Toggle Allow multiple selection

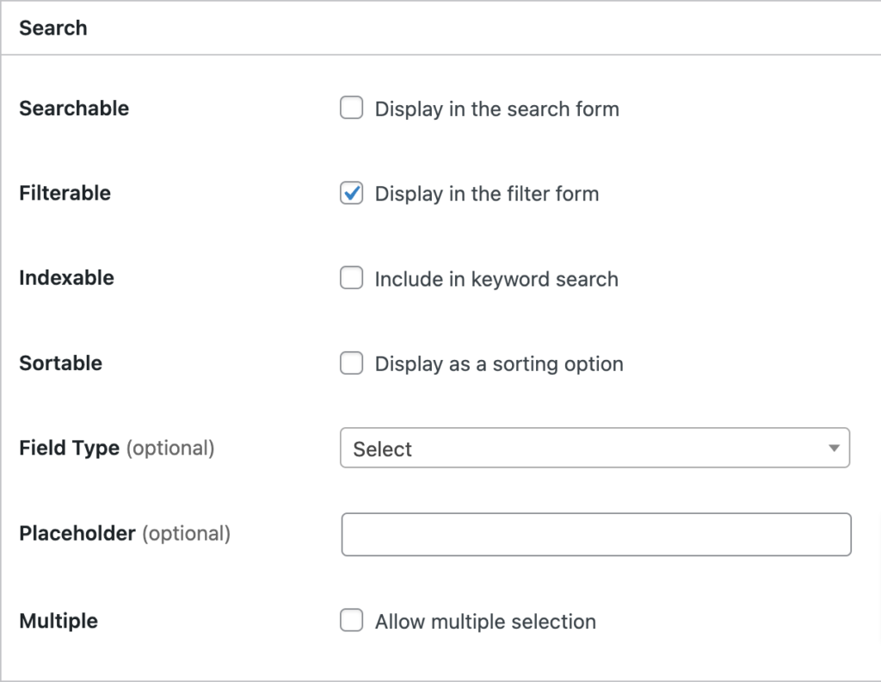[351, 621]
